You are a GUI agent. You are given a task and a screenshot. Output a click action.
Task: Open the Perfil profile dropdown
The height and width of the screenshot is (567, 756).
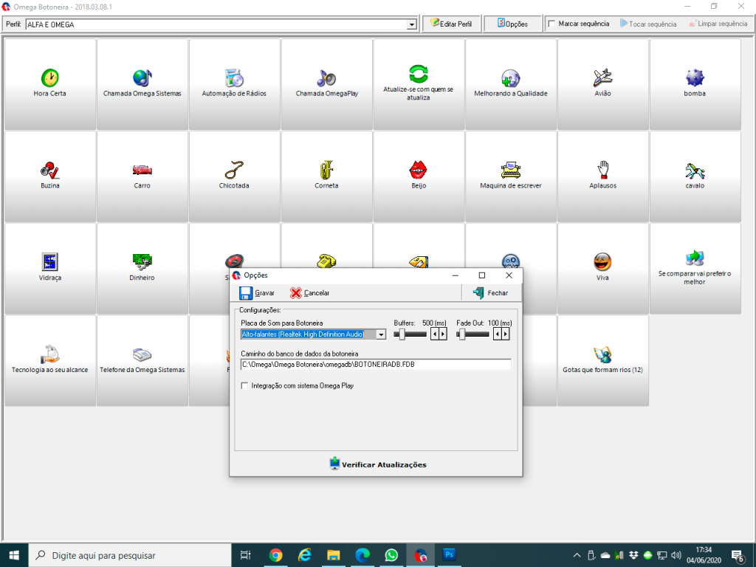click(412, 24)
